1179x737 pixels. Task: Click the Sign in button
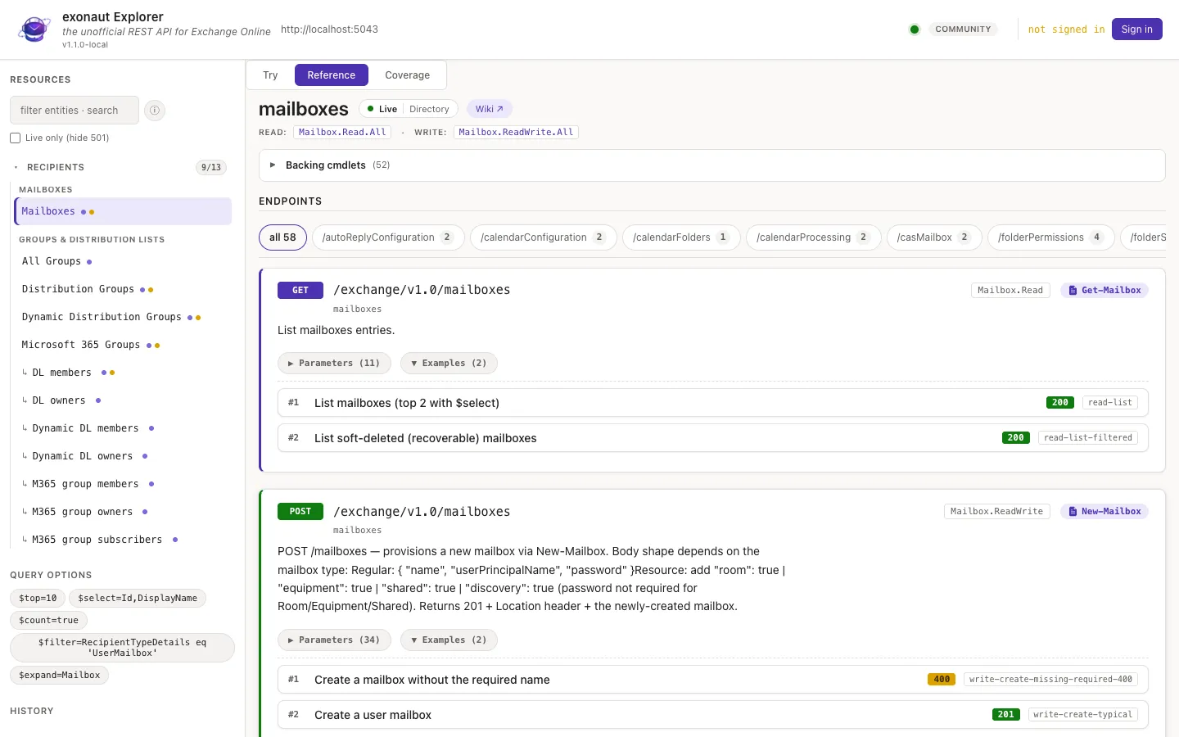tap(1136, 29)
